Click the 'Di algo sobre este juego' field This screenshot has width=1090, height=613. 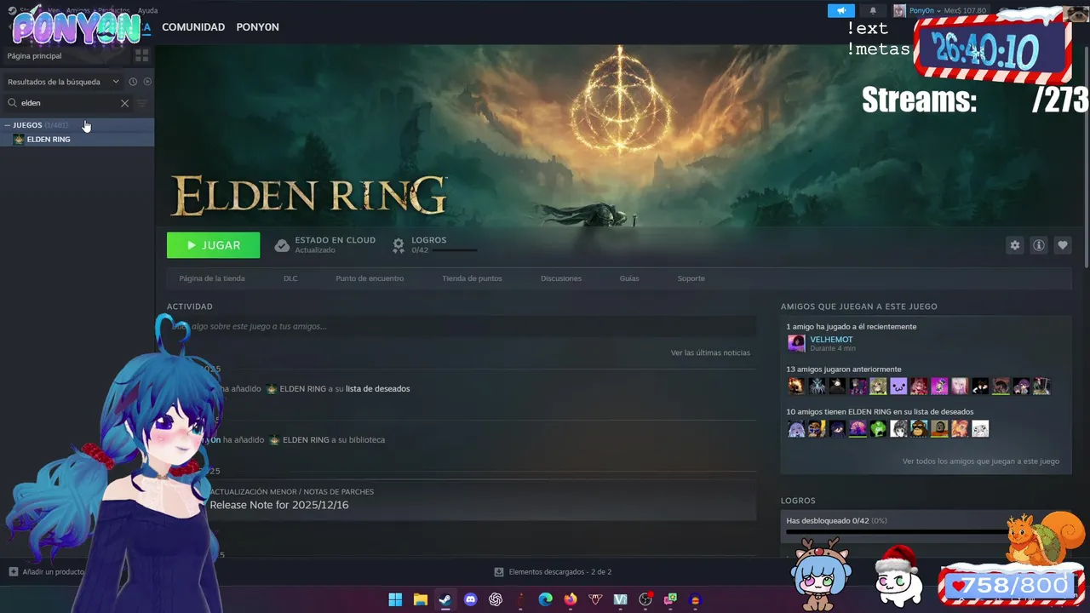coord(462,326)
